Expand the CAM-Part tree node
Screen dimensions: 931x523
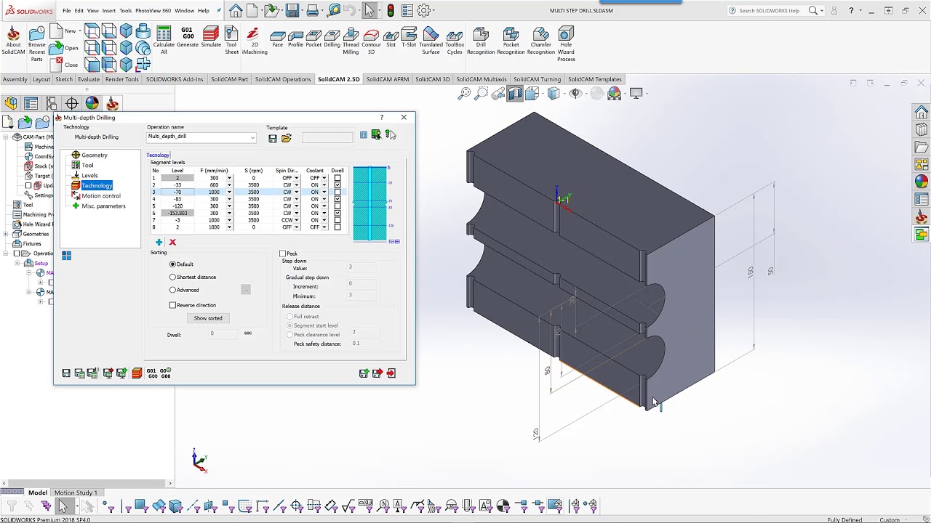pyautogui.click(x=7, y=137)
